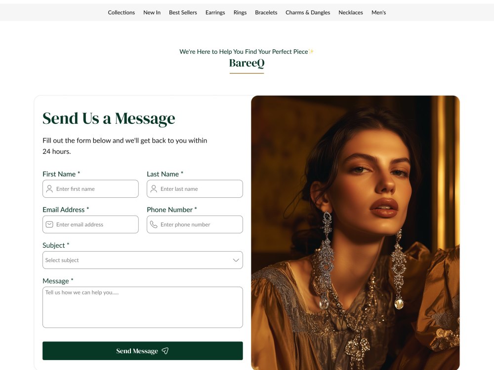Click the person icon in First Name field
The image size is (494, 370).
tap(49, 189)
